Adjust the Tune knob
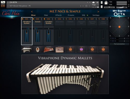Image resolution: width=130 pixels, height=99 pixels. pyautogui.click(x=106, y=3)
